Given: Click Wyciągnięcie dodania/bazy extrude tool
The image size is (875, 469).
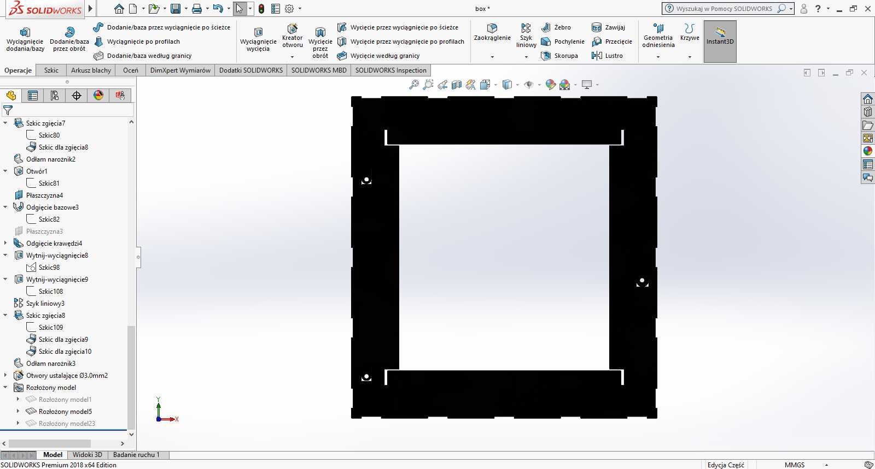Looking at the screenshot, I should [25, 40].
